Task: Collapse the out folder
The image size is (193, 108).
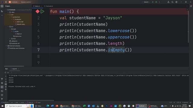Action: click(8, 15)
